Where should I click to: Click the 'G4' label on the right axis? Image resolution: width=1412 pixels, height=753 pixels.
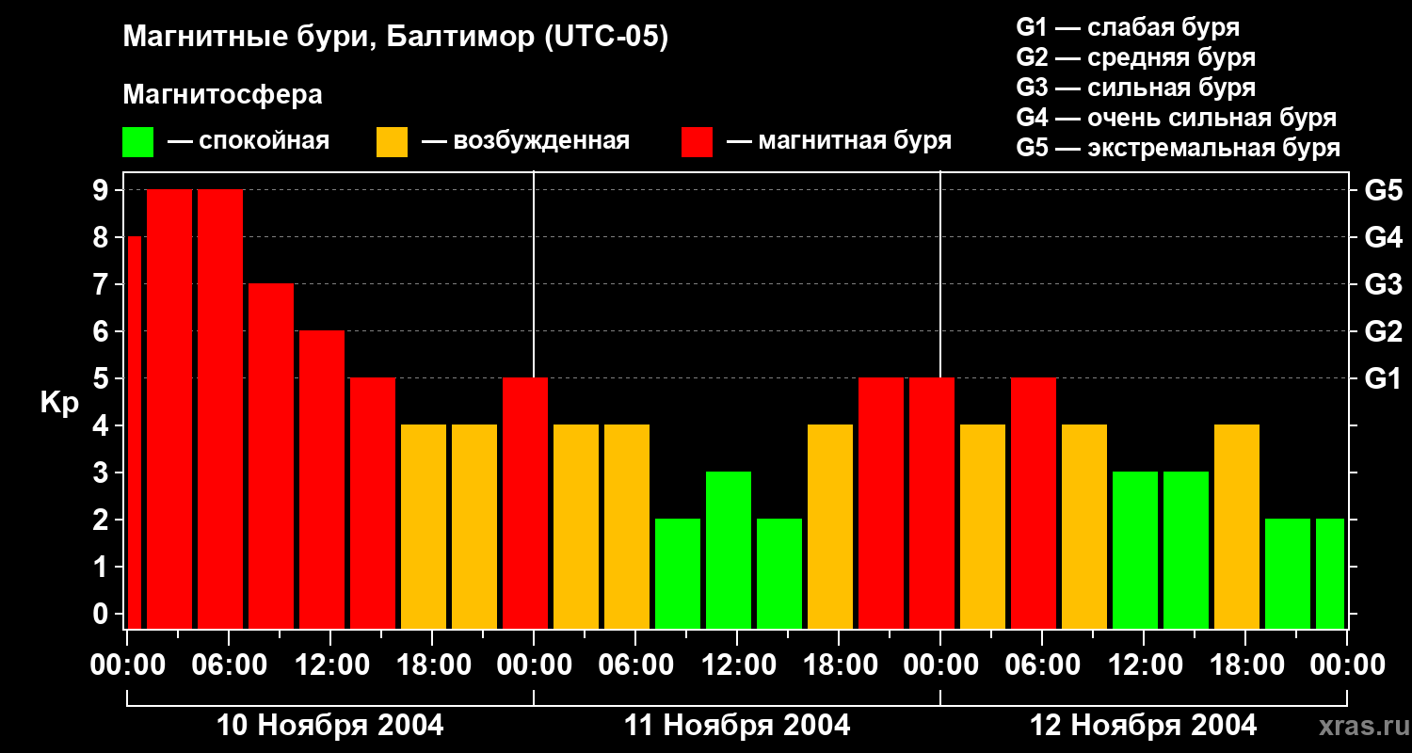(x=1383, y=237)
